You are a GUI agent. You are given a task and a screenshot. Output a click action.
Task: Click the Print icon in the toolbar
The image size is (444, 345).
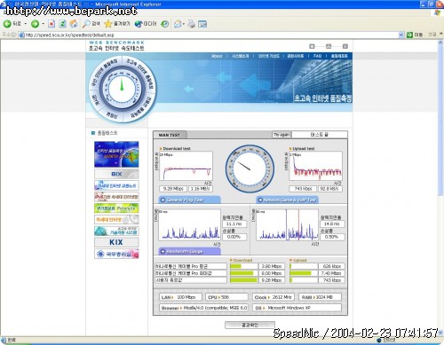[191, 24]
